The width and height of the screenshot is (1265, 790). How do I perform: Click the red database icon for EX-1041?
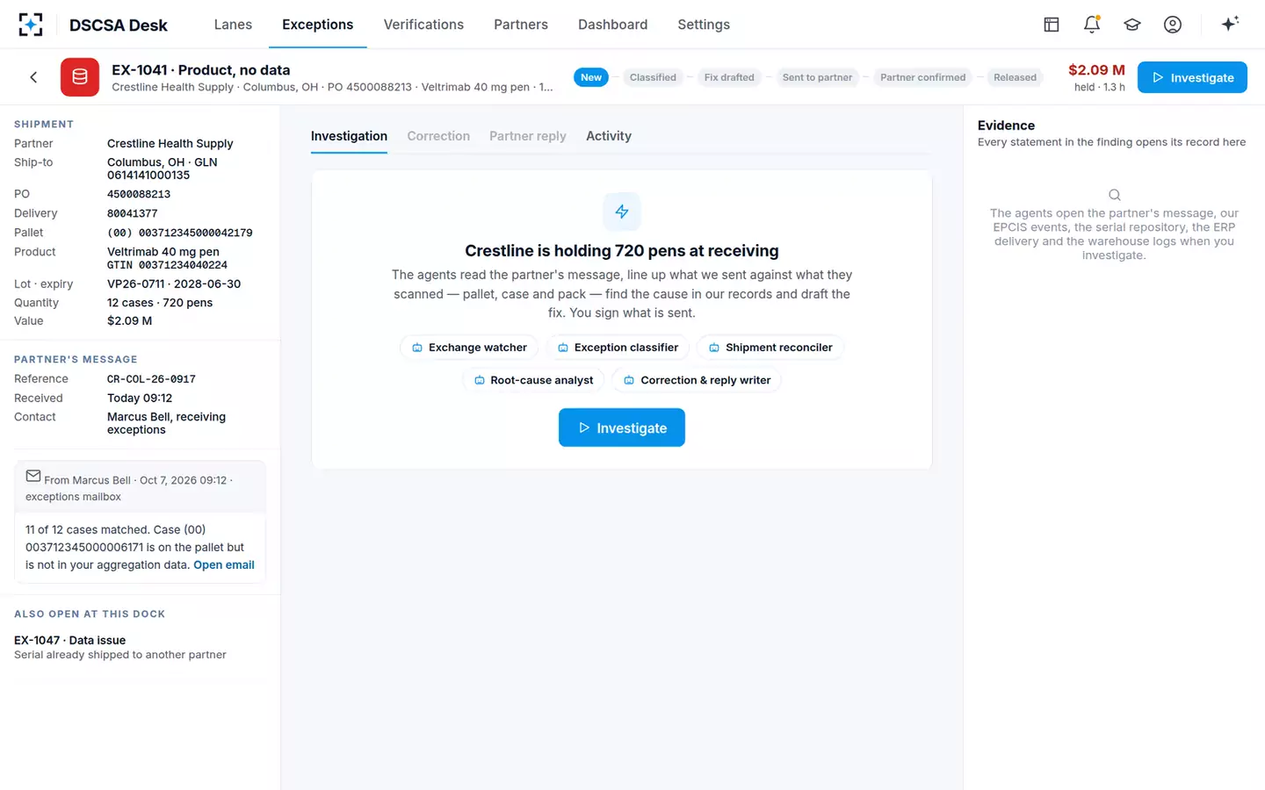click(x=80, y=77)
